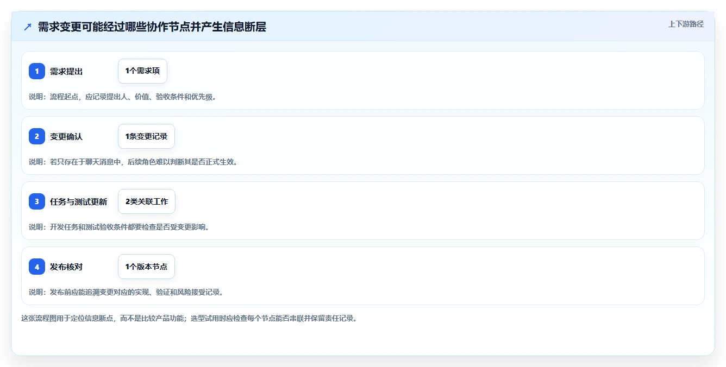Click the footnote starting 这张流程图用于定位信息断点
This screenshot has height=367, width=726.
(x=189, y=318)
